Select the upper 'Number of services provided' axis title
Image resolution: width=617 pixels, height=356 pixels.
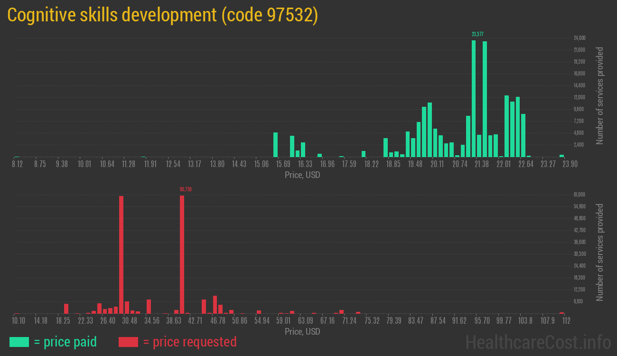point(600,95)
